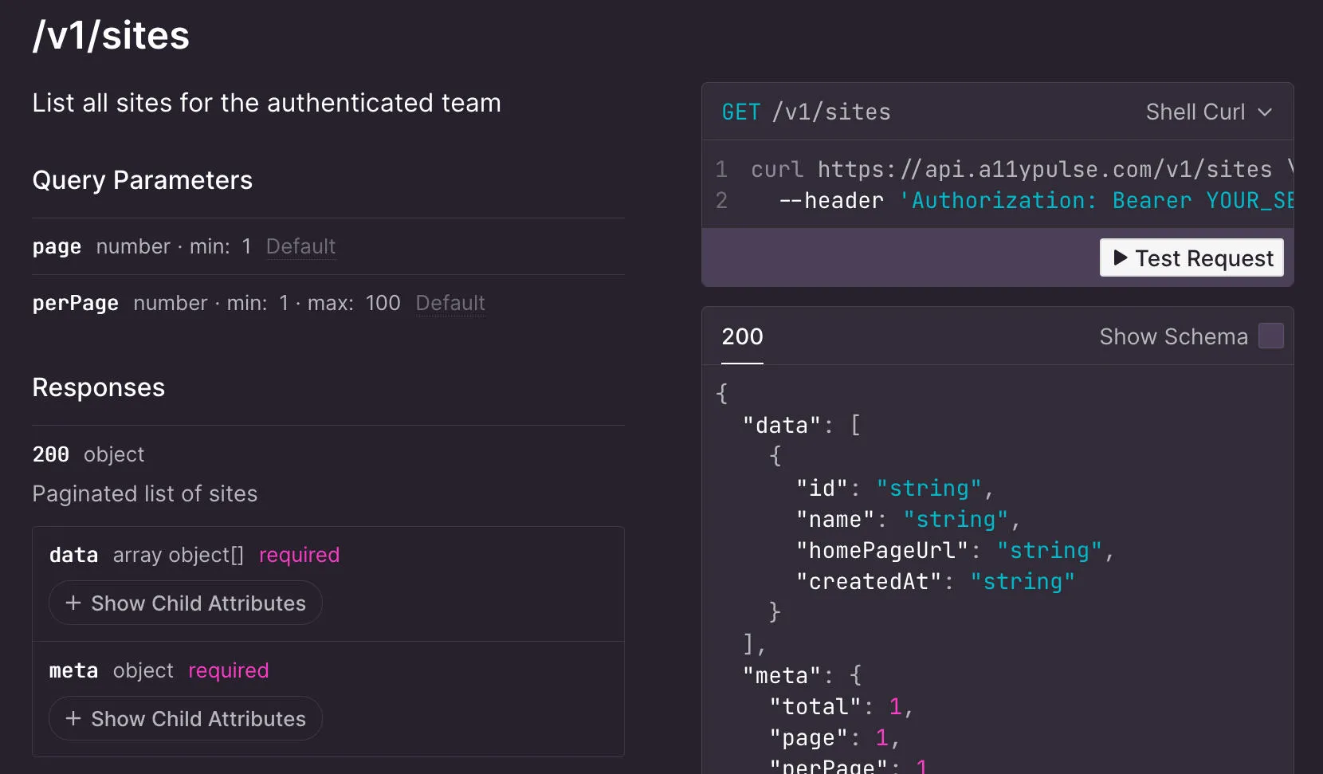Click the Default value for the perPage parameter
The image size is (1323, 774).
coord(450,304)
